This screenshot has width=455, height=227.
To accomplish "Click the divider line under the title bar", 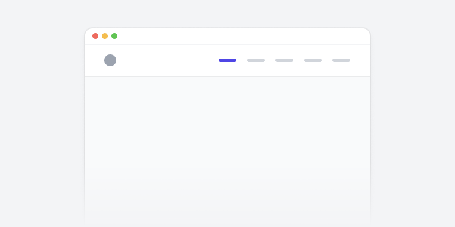I will [227, 44].
